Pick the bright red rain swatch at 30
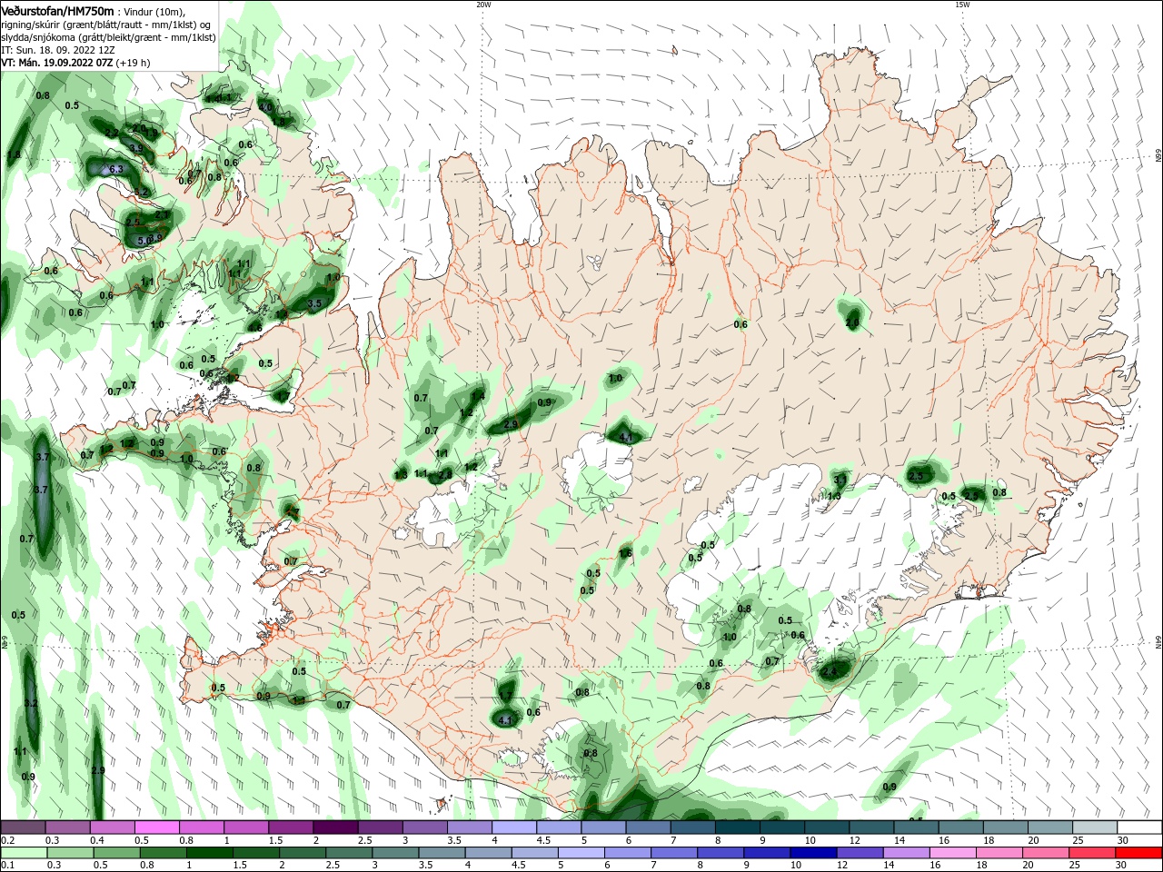 (1138, 853)
